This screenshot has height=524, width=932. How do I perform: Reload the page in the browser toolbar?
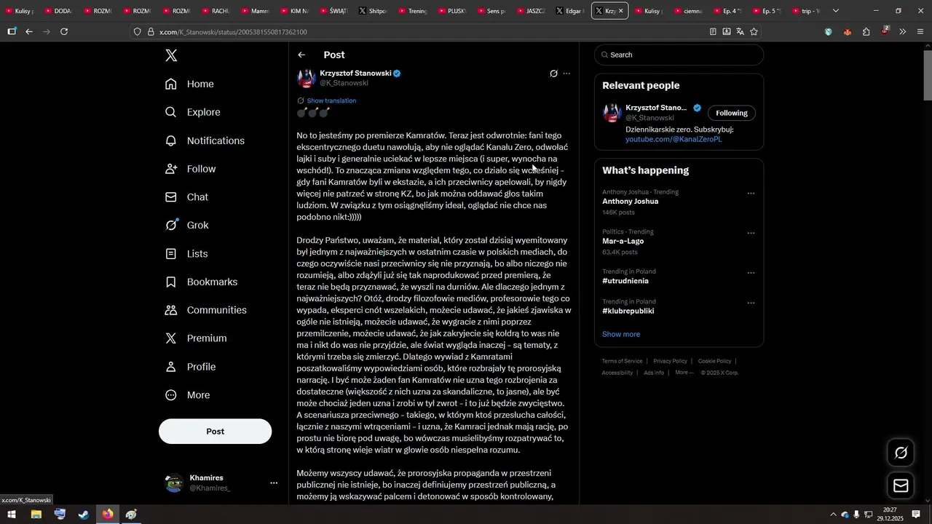(x=64, y=32)
